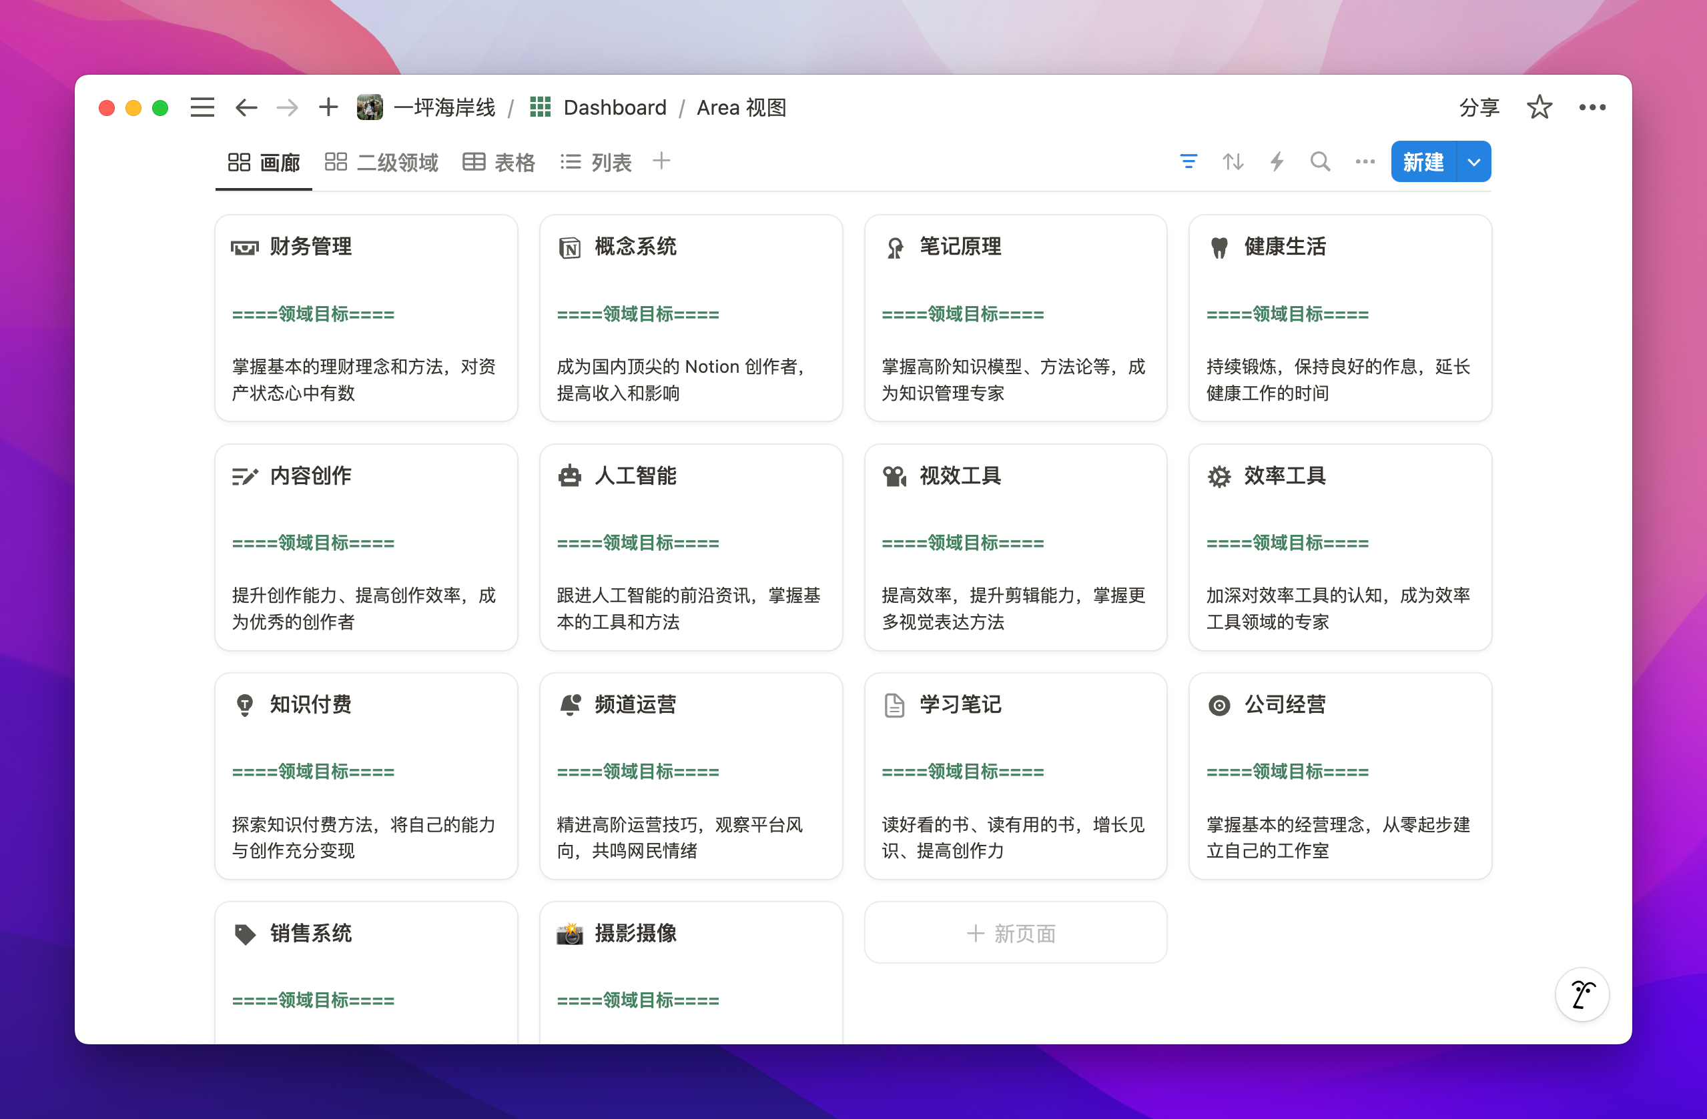This screenshot has width=1707, height=1119.
Task: Open the sort arrows icon
Action: 1233,161
